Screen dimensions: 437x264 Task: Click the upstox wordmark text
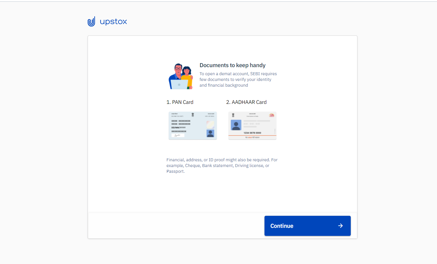113,22
